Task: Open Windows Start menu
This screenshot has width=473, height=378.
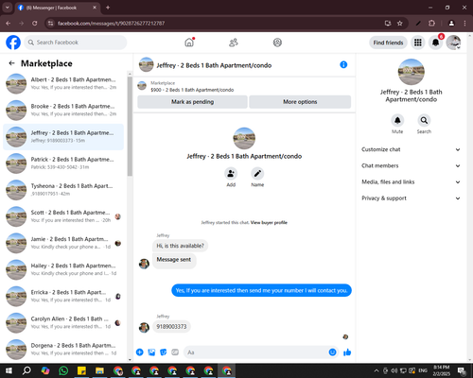Action: [9, 370]
